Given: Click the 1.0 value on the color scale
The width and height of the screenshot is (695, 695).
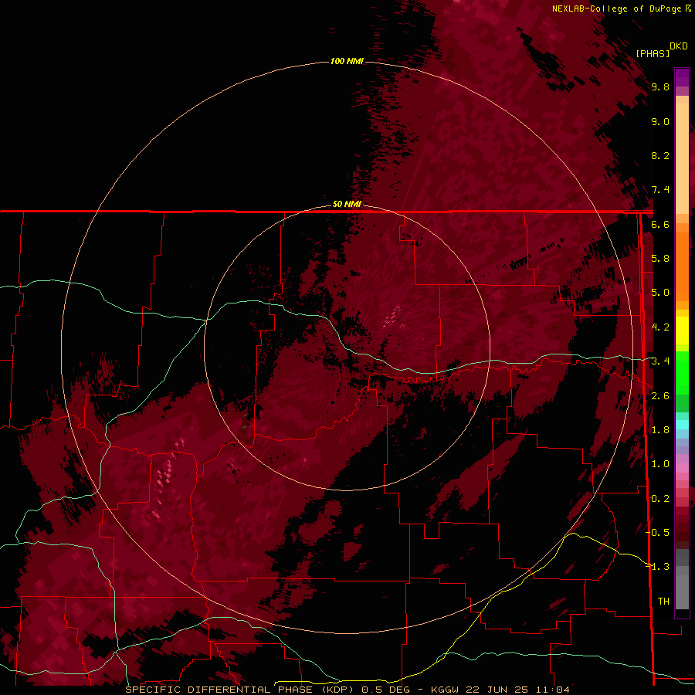Looking at the screenshot, I should [660, 464].
